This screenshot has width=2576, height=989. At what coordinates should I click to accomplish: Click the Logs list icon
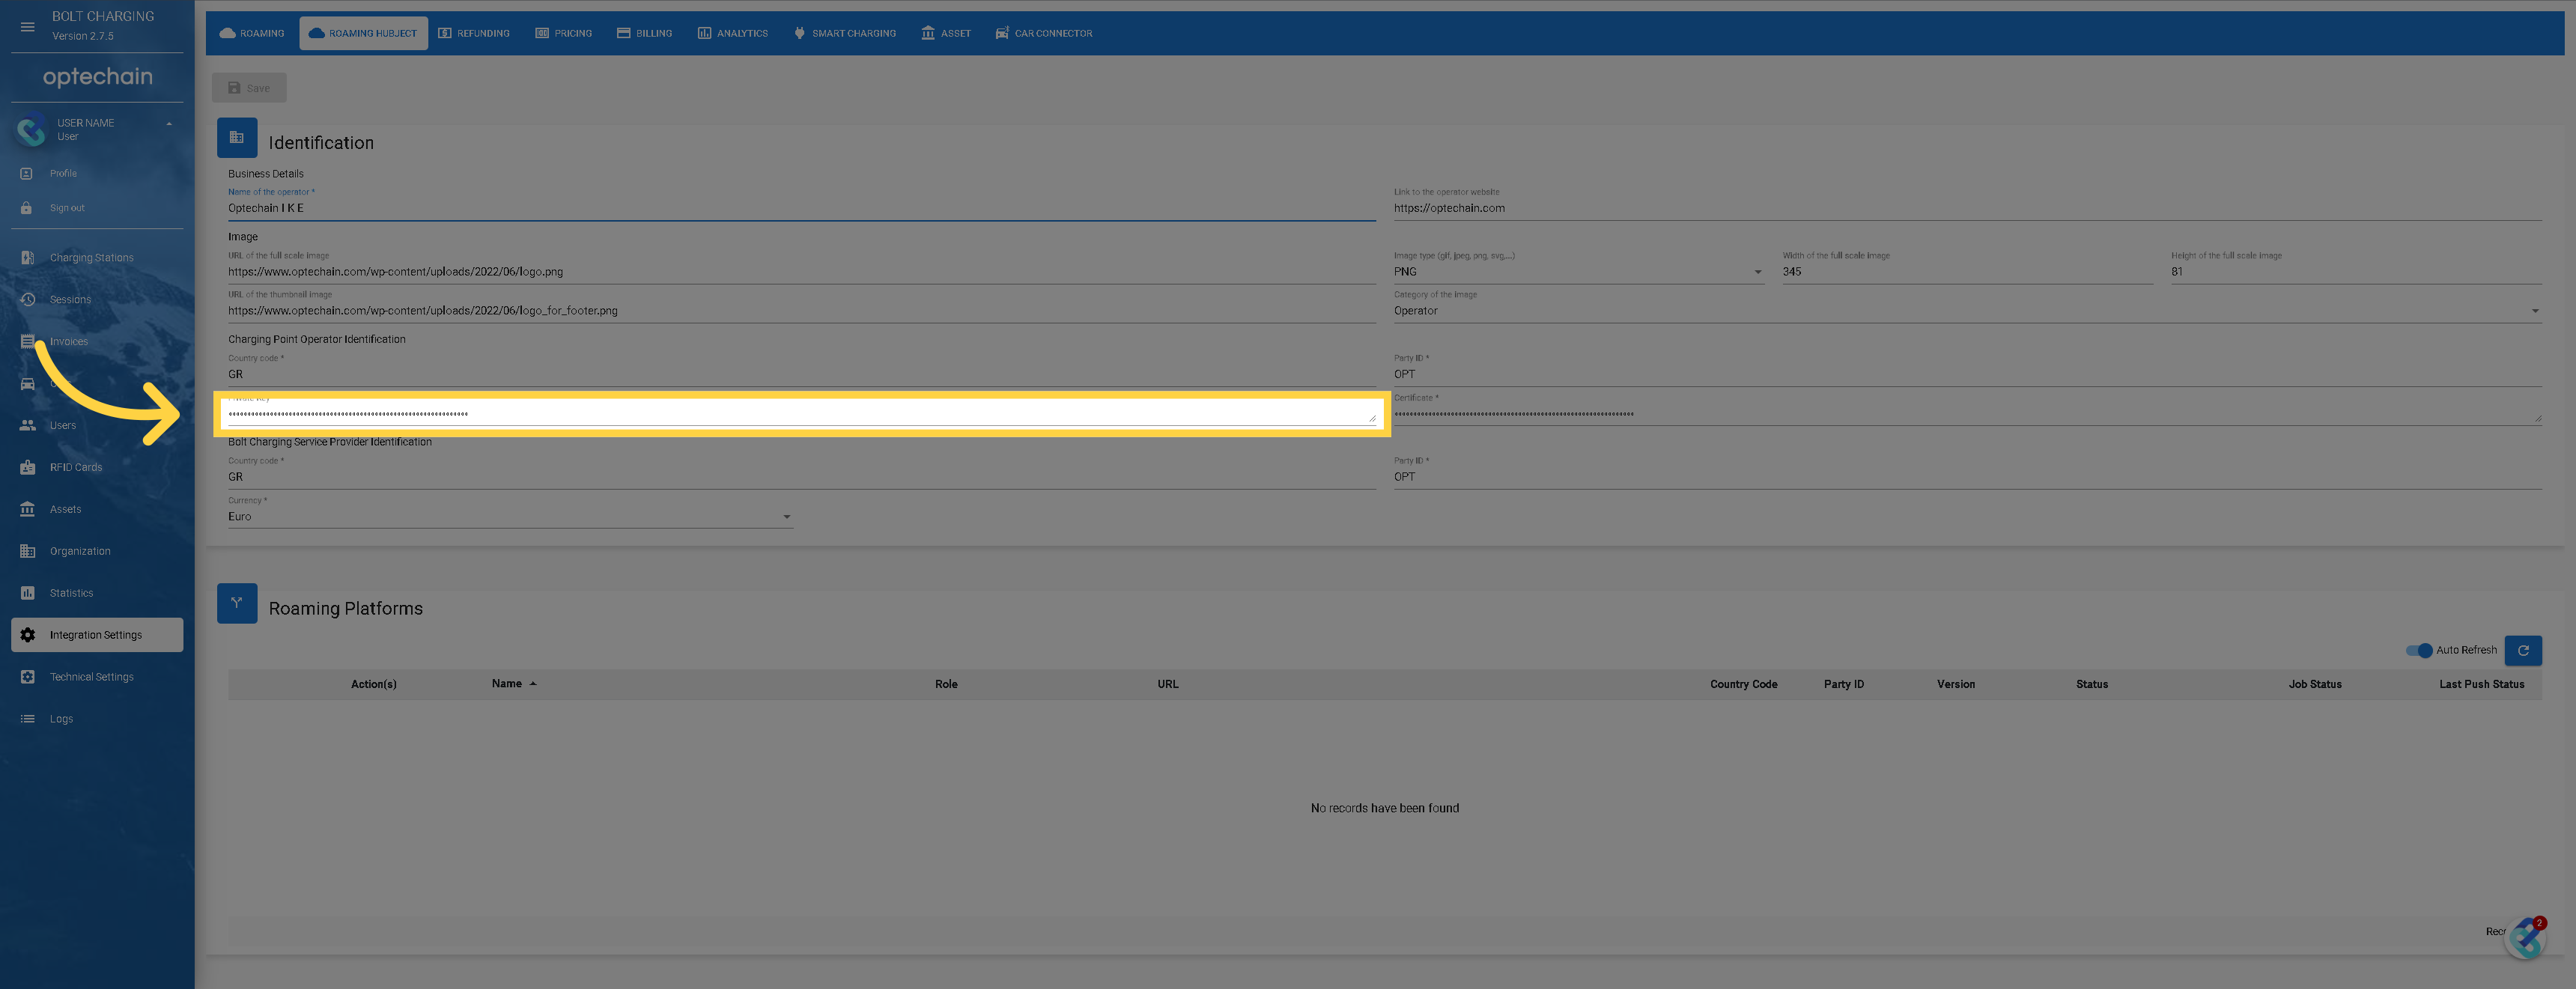coord(27,719)
